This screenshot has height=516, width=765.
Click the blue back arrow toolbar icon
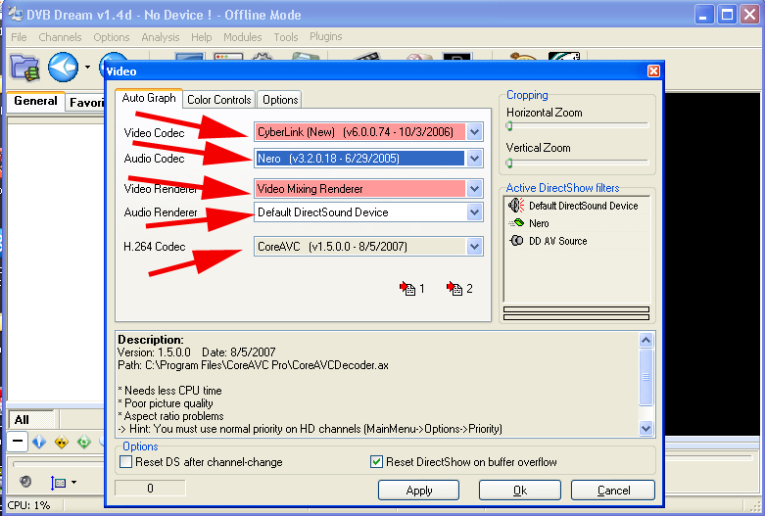63,67
